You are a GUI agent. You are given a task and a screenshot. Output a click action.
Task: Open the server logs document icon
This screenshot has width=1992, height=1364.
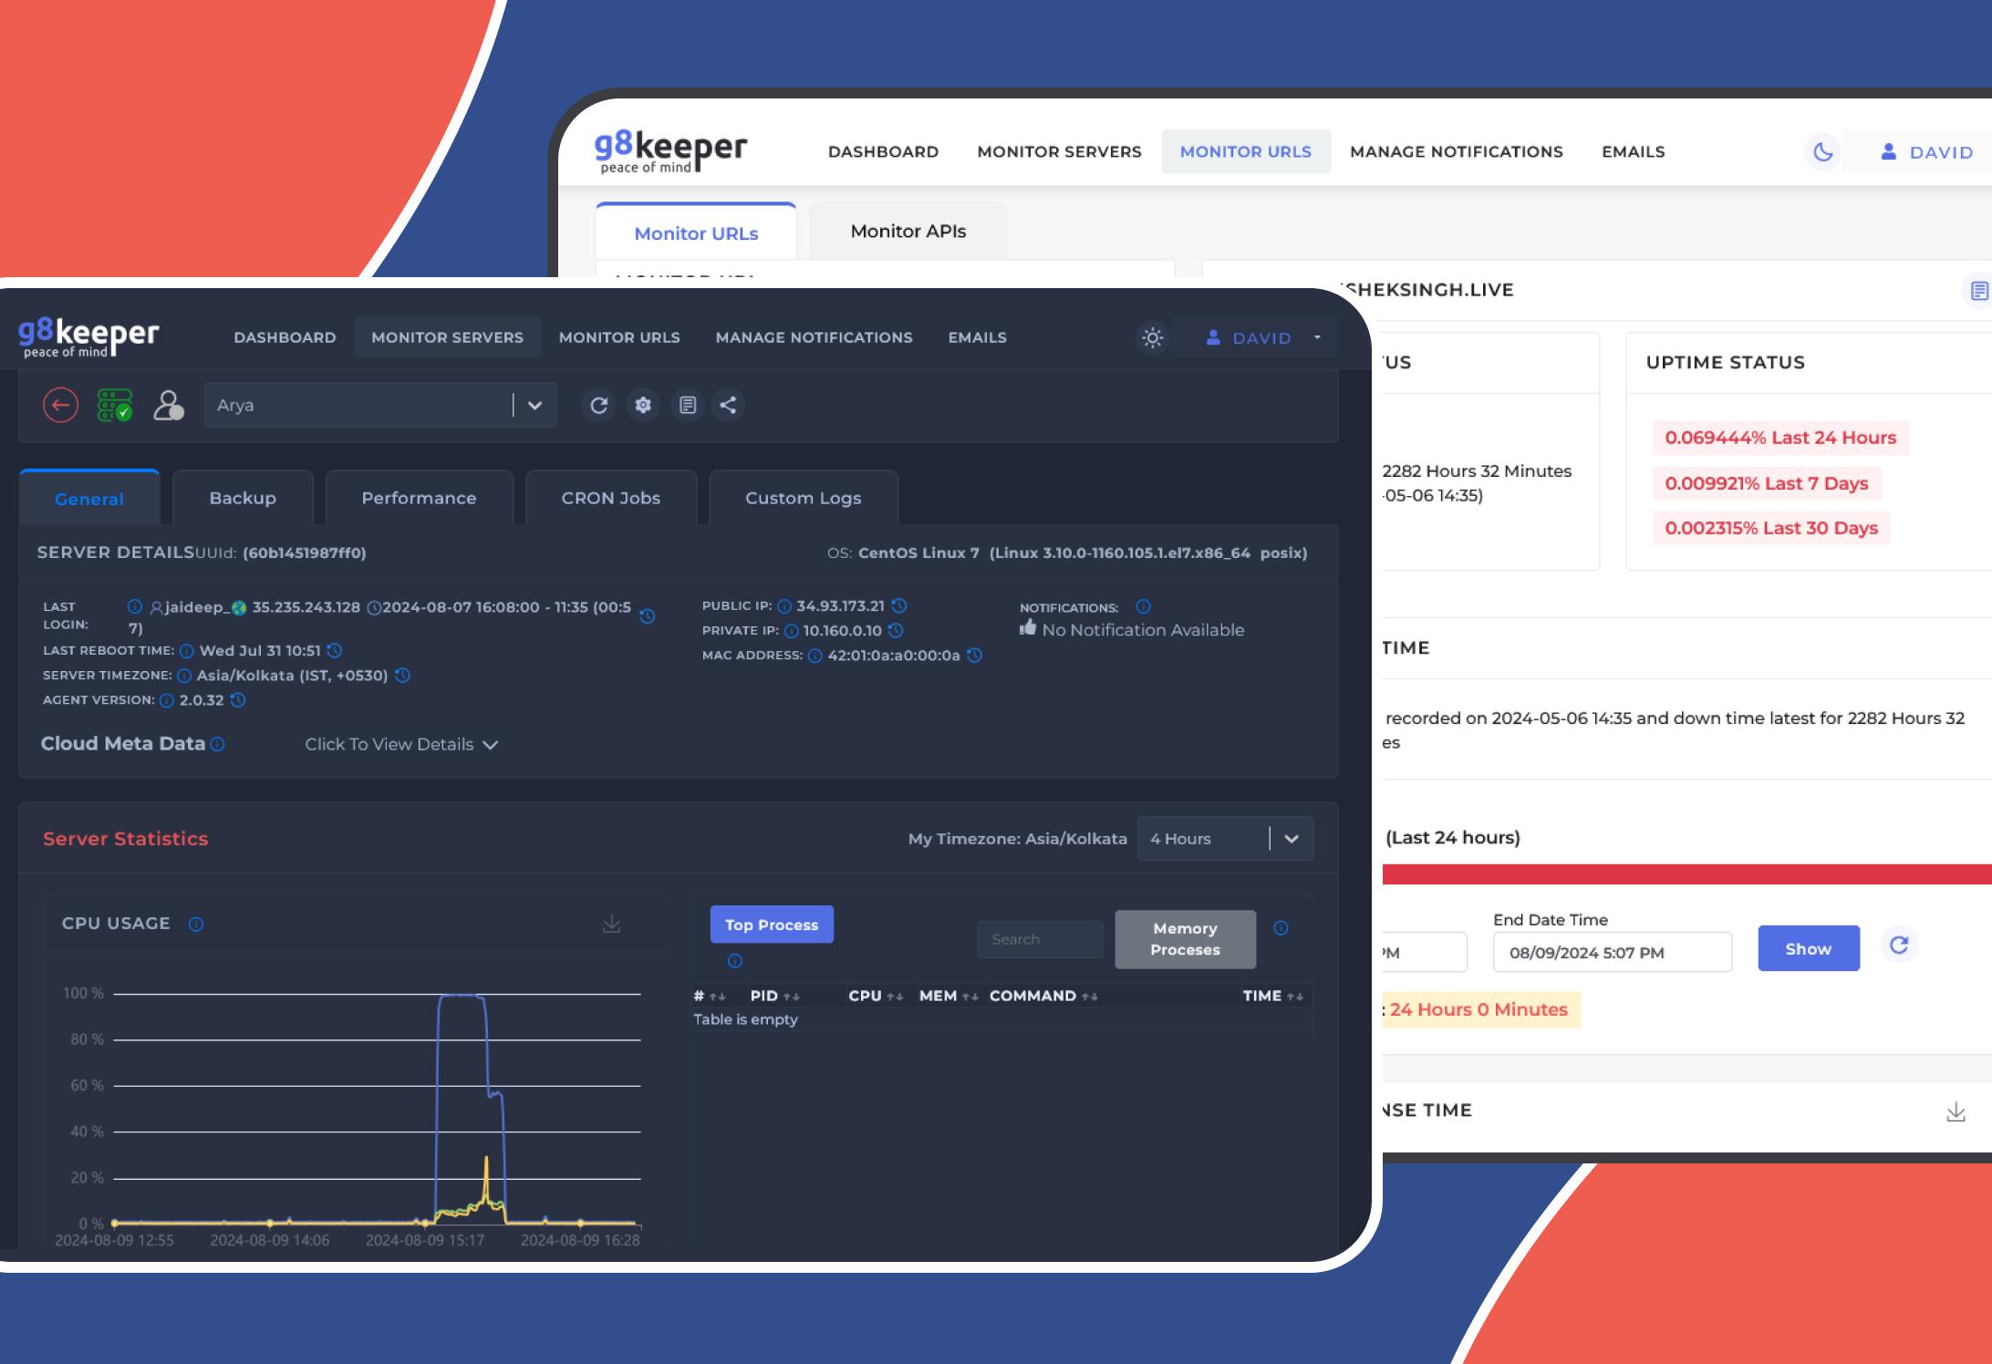(x=688, y=405)
